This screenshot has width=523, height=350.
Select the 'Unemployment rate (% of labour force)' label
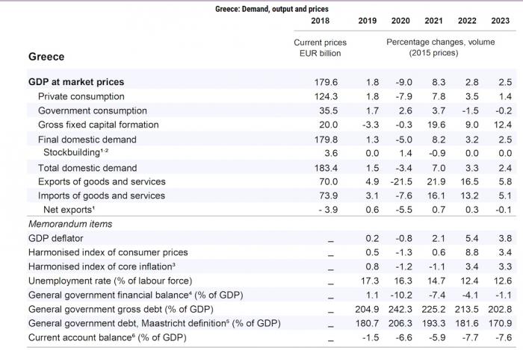110,281
